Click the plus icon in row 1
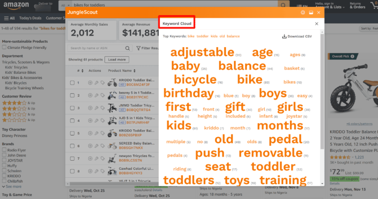 click(90, 83)
